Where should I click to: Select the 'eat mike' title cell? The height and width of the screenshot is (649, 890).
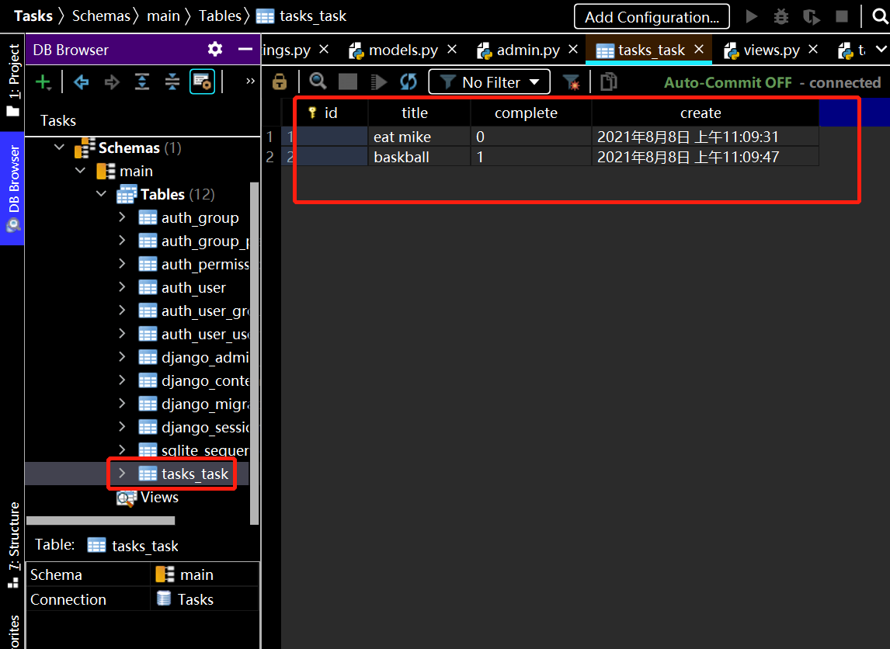coord(419,137)
